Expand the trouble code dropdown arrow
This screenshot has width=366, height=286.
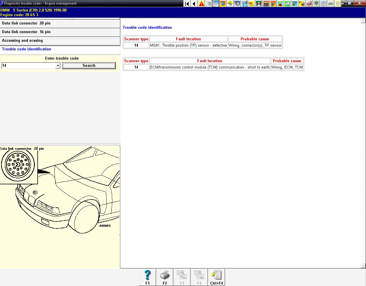coord(58,66)
